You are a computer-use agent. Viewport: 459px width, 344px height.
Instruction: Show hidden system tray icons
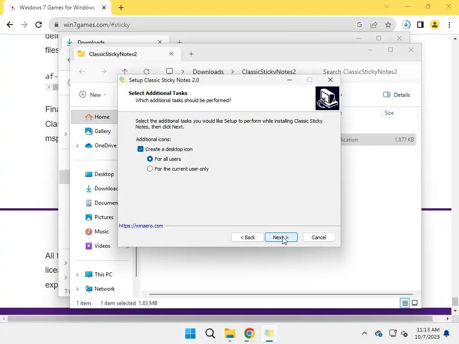pyautogui.click(x=364, y=333)
